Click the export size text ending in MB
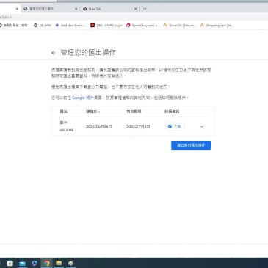Viewport: 268px width, 268px height. coord(67,131)
